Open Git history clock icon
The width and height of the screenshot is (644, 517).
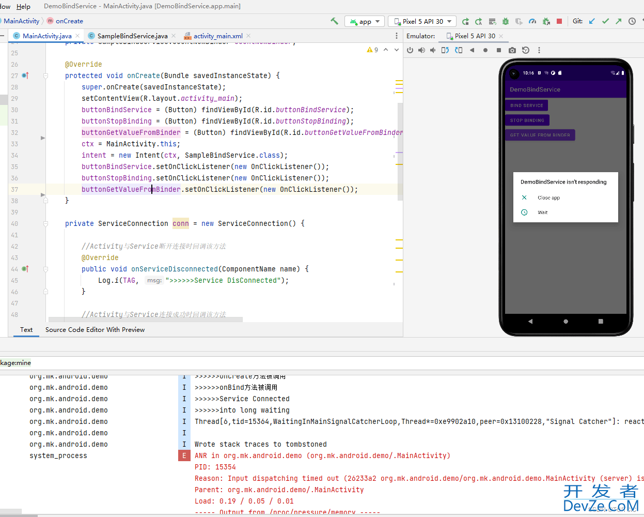coord(632,21)
